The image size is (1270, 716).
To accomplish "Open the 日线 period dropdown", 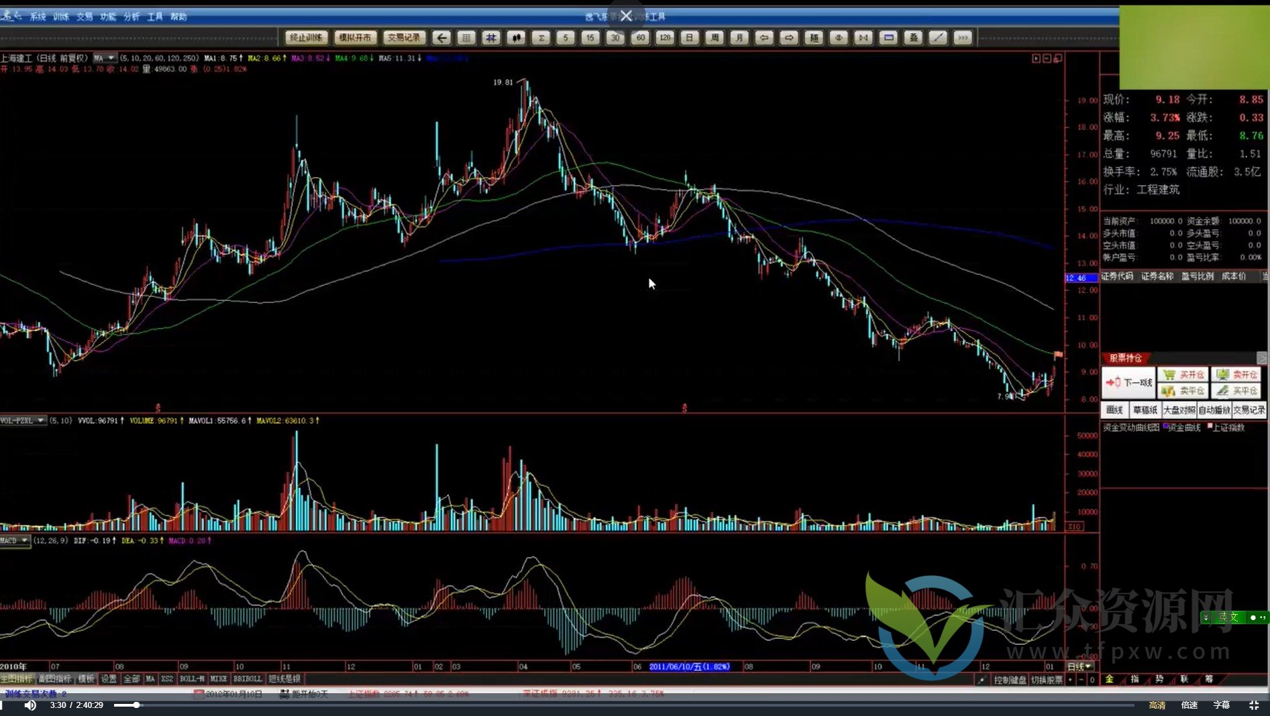I will tap(1079, 666).
